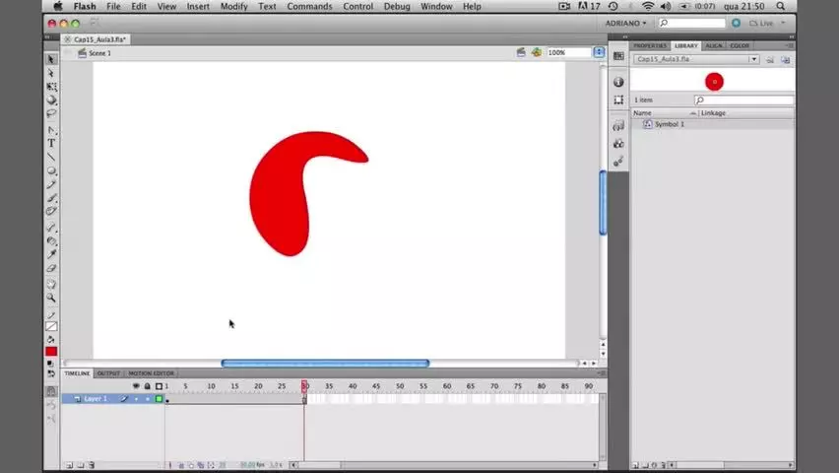839x473 pixels.
Task: Choose the Lasso tool
Action: pos(51,113)
